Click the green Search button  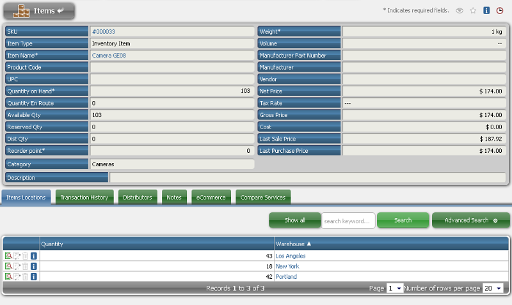403,221
